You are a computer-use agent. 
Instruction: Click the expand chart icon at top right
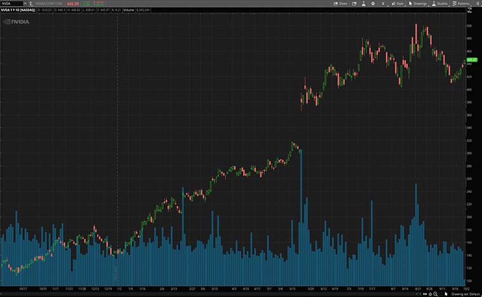(x=469, y=10)
